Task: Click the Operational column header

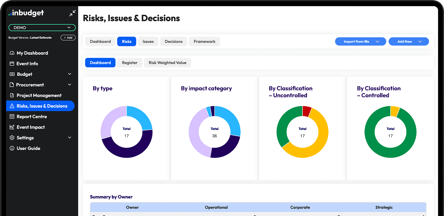Action: [216, 207]
